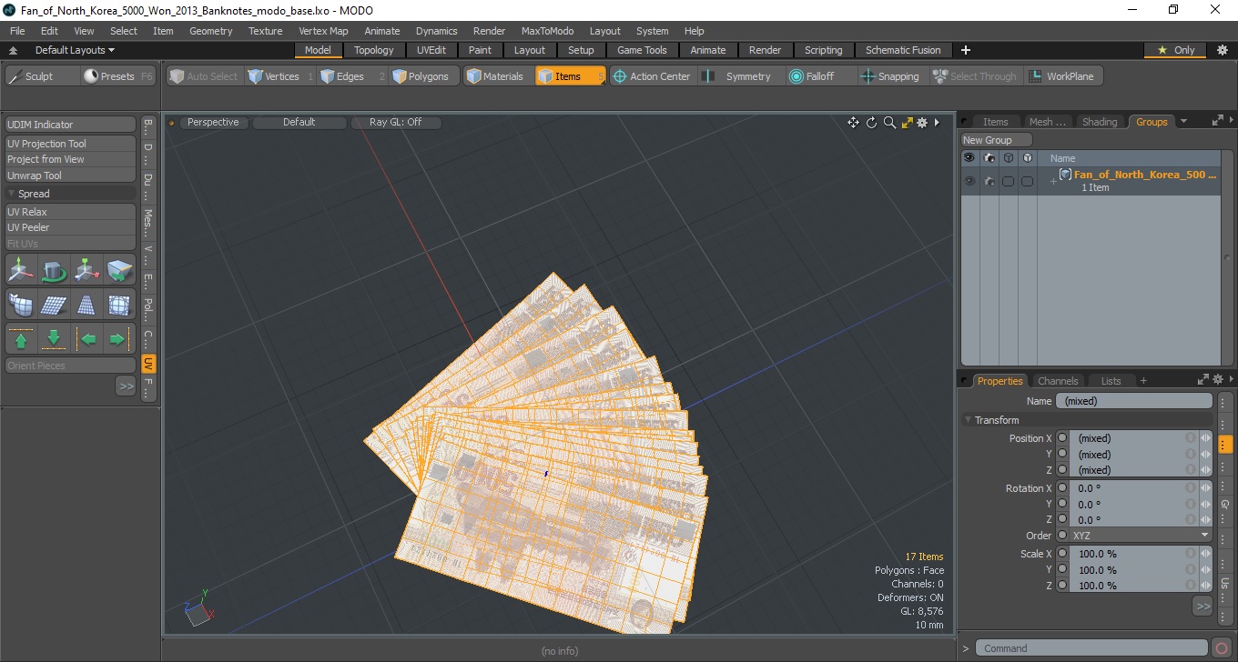
Task: Toggle Snapping on
Action: [x=890, y=76]
